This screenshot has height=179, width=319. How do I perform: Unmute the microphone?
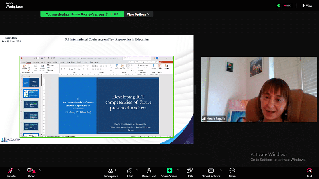(x=10, y=171)
